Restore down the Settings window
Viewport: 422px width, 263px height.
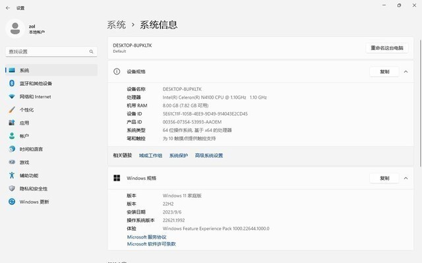tap(399, 5)
